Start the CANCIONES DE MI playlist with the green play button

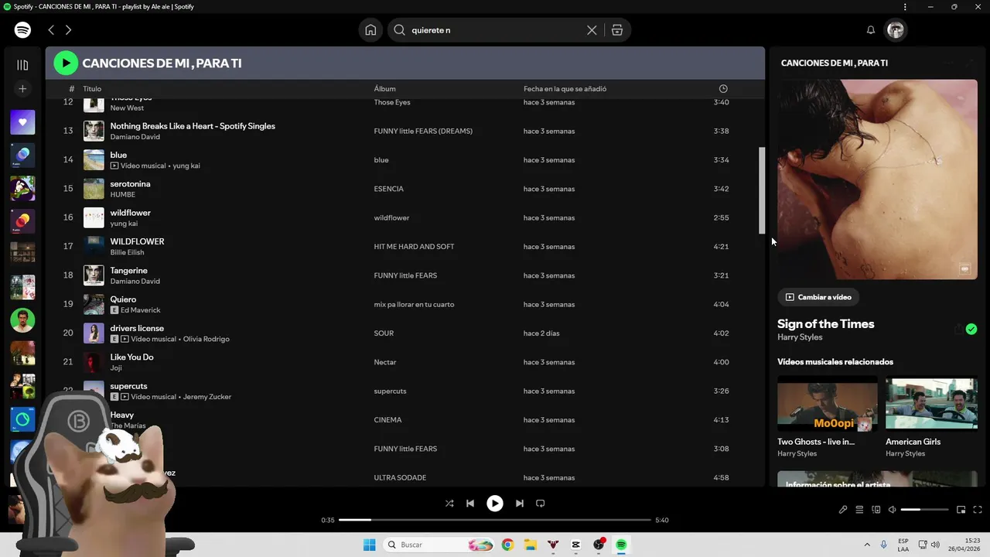pyautogui.click(x=66, y=63)
